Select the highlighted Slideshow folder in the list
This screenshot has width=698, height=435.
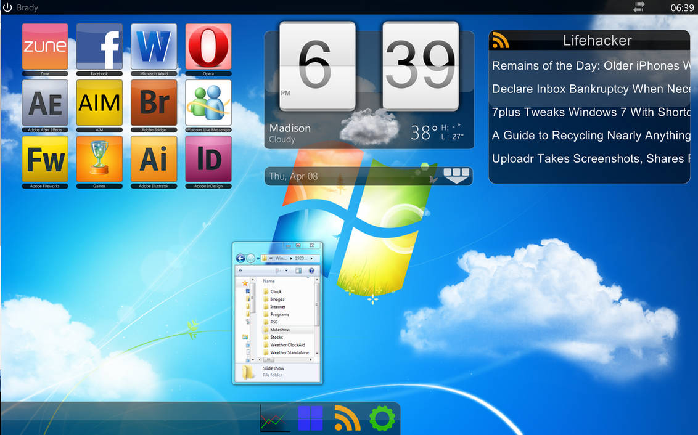tap(287, 330)
